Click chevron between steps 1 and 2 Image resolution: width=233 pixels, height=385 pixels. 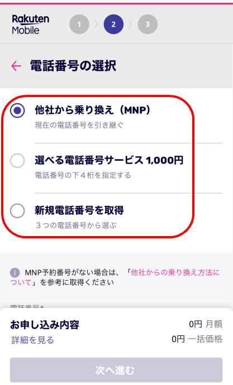click(96, 25)
